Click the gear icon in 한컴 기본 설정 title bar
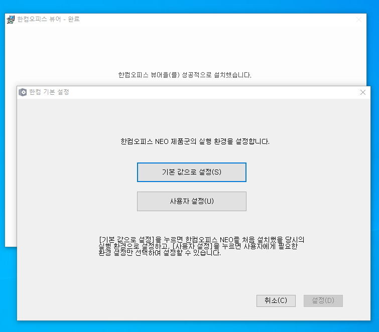Viewport: 379px width, 332px height. (23, 92)
